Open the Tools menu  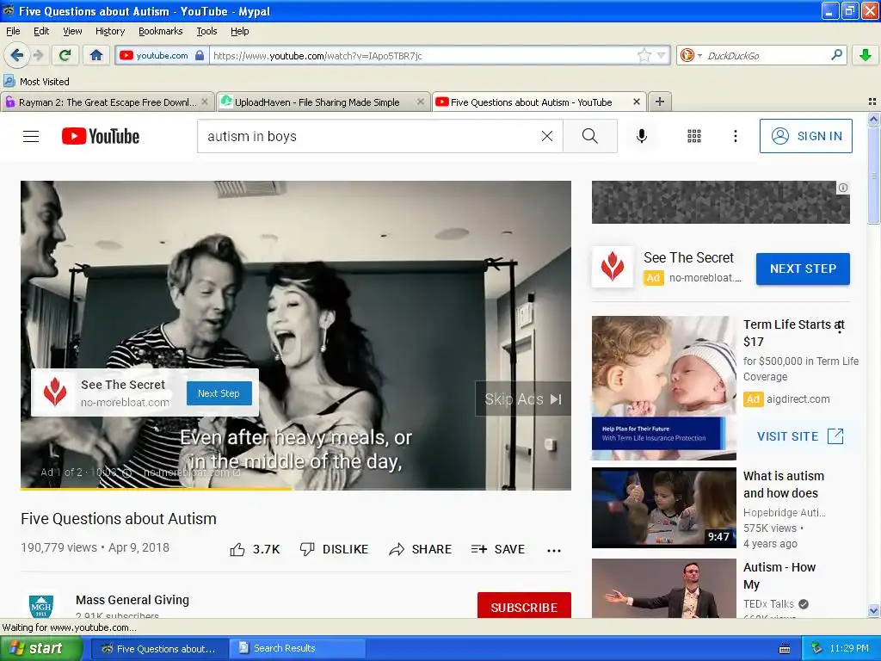pyautogui.click(x=206, y=31)
